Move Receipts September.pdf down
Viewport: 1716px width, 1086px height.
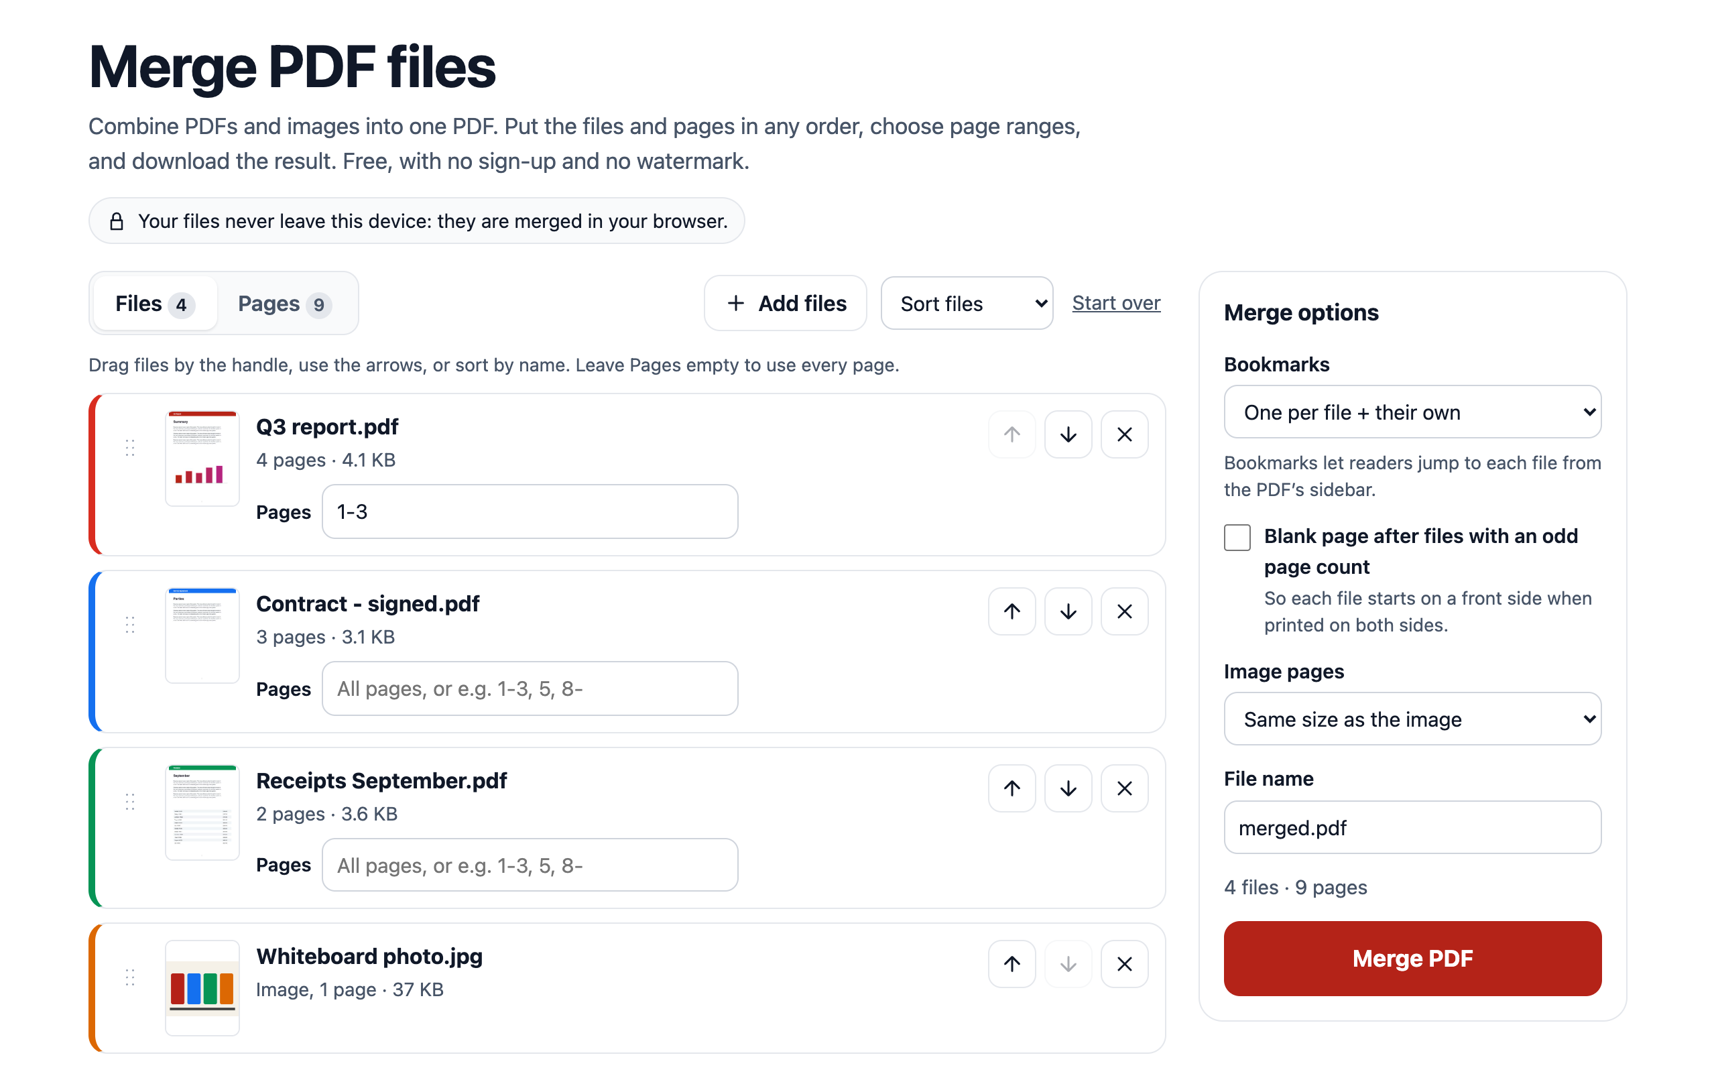coord(1068,788)
